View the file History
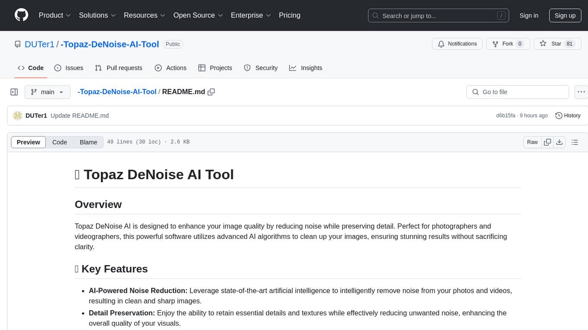 568,116
